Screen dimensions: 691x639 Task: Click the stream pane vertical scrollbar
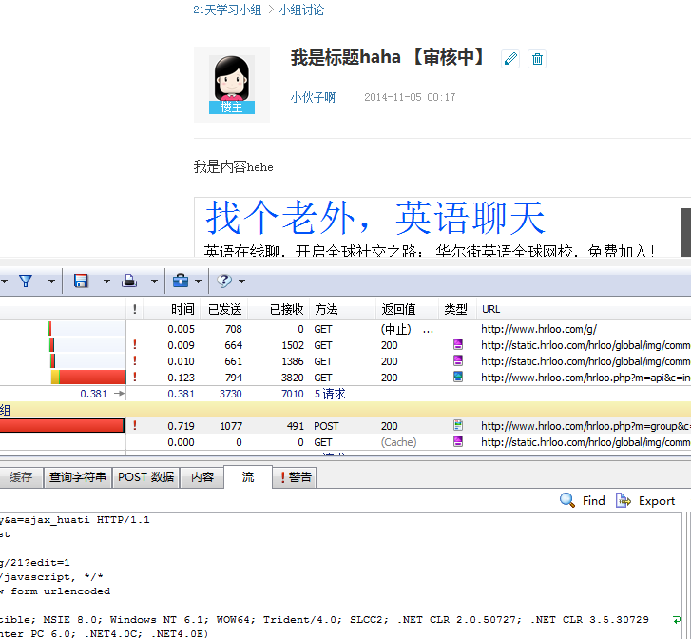[686, 575]
